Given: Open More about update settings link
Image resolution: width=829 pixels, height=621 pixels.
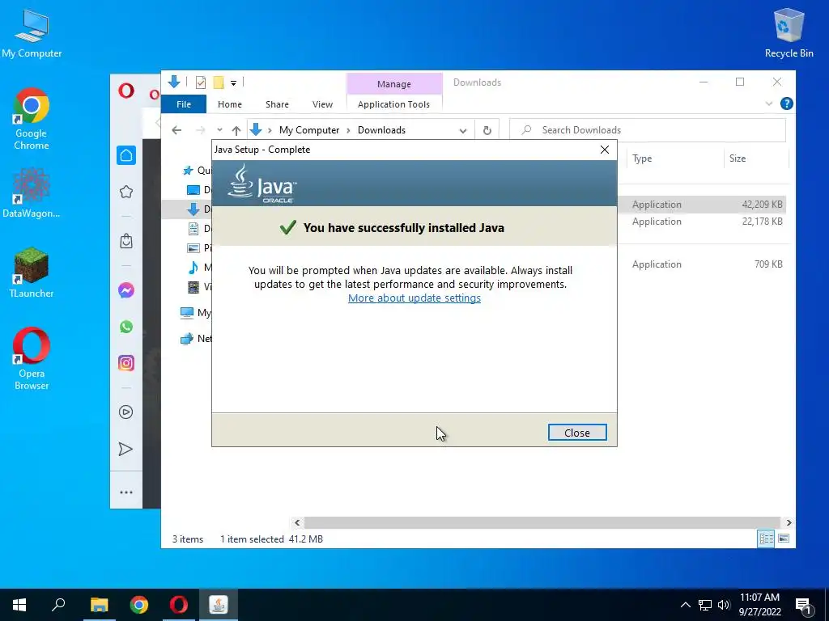Looking at the screenshot, I should (414, 298).
